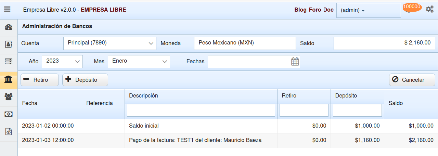The image size is (438, 156).
Task: Open the users group icon in sidebar
Action: tap(9, 97)
